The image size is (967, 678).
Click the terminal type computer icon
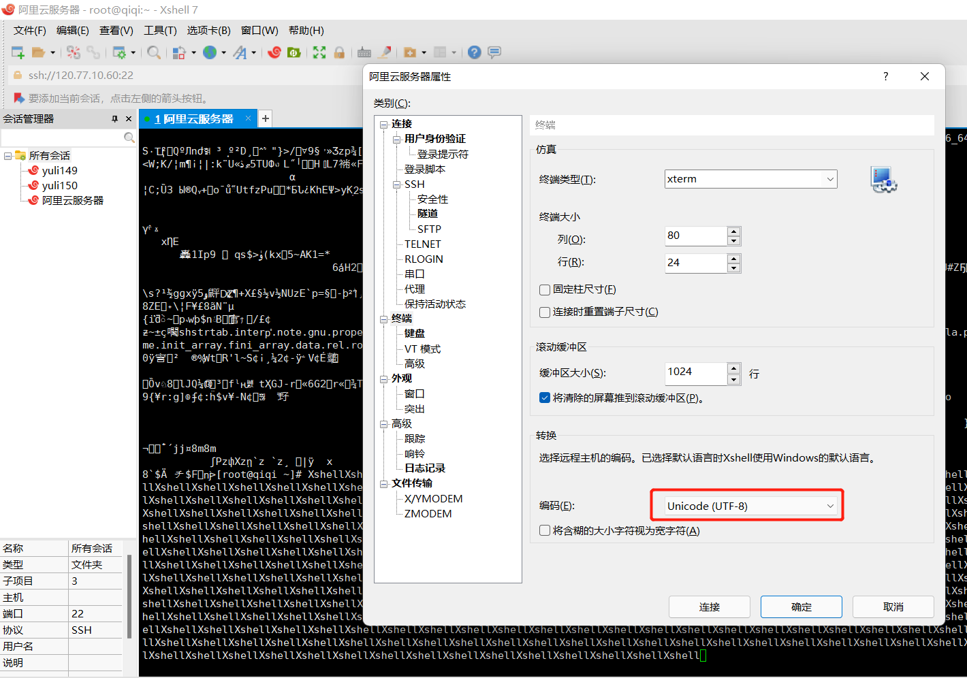(x=883, y=180)
